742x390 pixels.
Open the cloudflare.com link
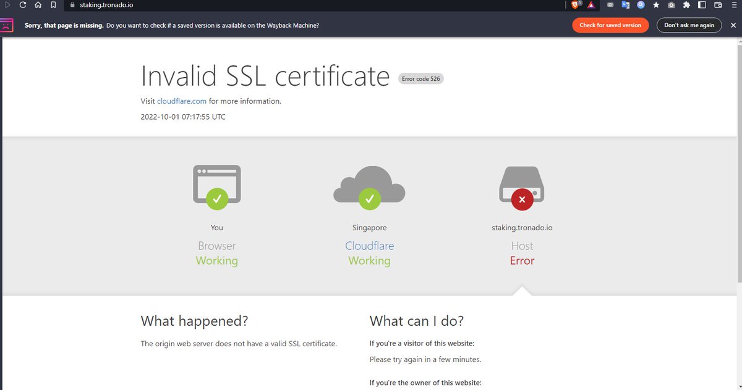[182, 101]
